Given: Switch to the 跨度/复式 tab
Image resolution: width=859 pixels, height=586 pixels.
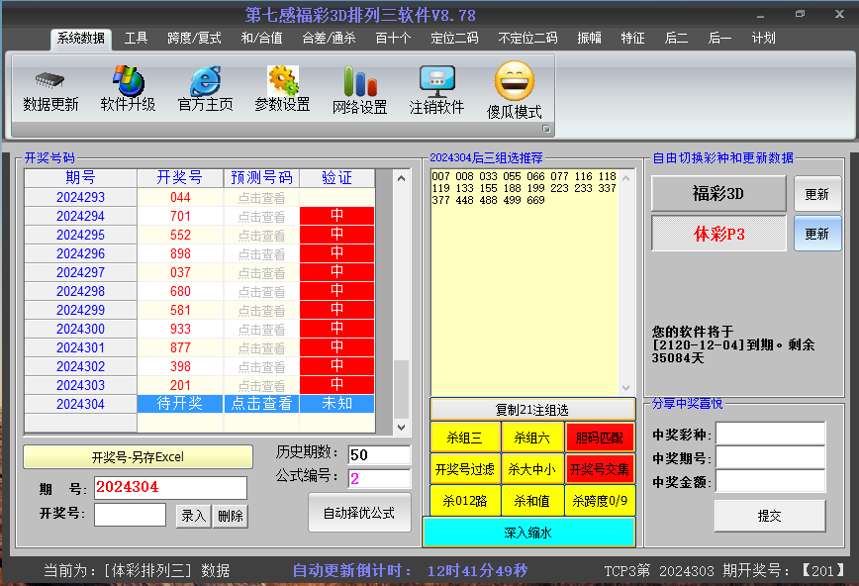Looking at the screenshot, I should 194,39.
